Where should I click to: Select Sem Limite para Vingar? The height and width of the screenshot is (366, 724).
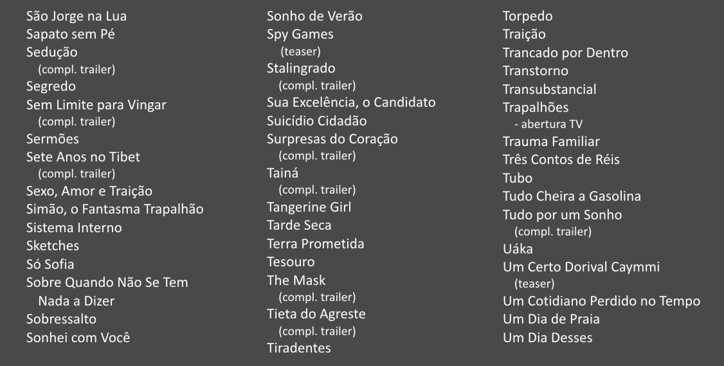(x=96, y=105)
